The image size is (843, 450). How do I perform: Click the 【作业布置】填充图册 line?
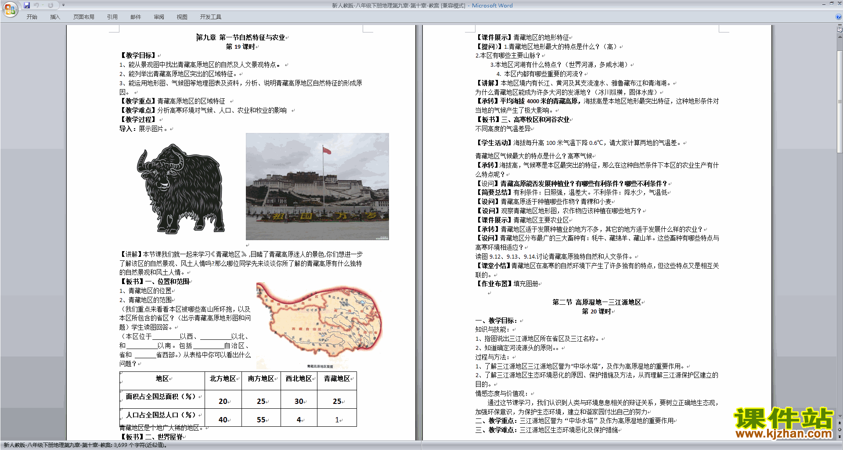tap(507, 284)
